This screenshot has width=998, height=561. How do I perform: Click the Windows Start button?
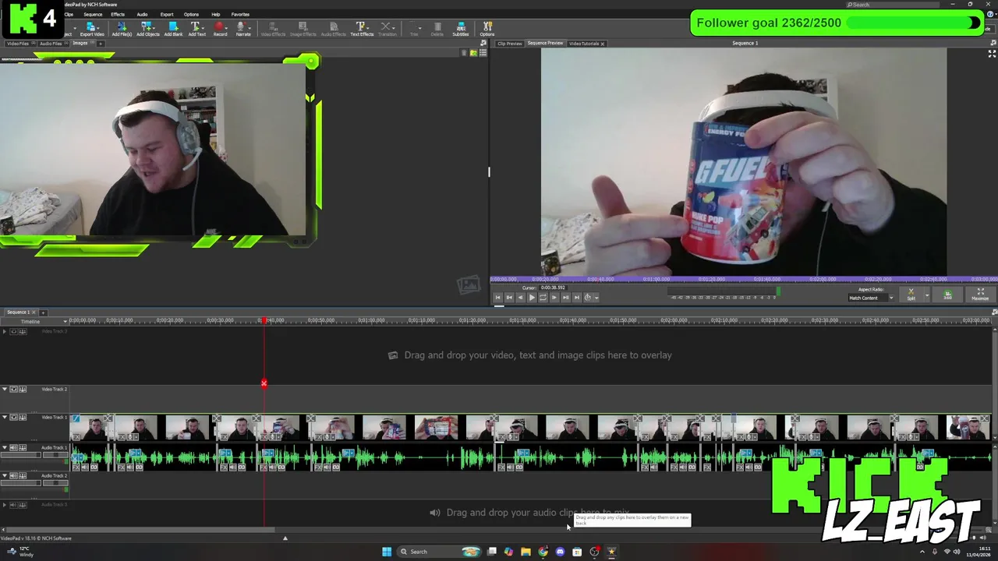387,552
